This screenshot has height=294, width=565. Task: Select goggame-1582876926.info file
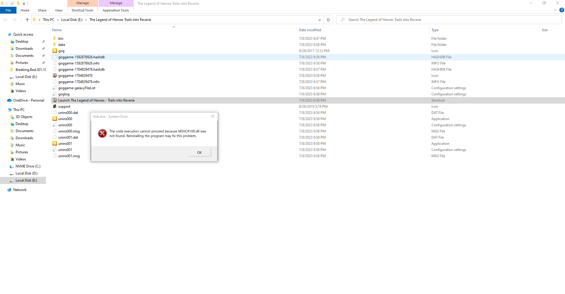tap(79, 63)
